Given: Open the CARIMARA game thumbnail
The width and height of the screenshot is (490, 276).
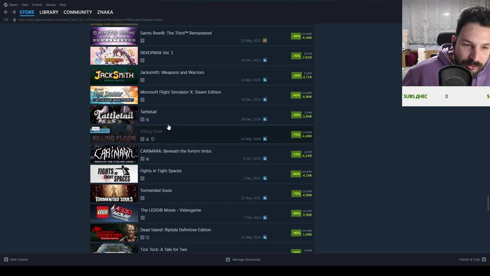Looking at the screenshot, I should [114, 154].
